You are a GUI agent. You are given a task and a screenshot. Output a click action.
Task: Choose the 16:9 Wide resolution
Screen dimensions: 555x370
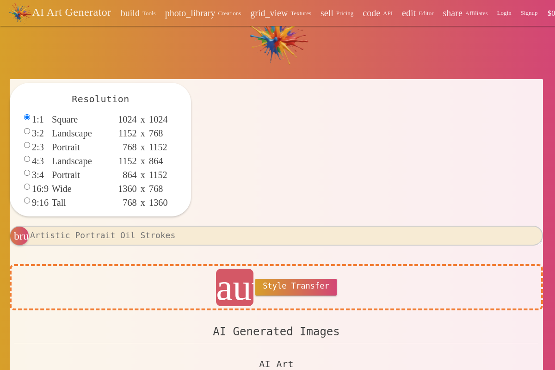click(x=27, y=187)
